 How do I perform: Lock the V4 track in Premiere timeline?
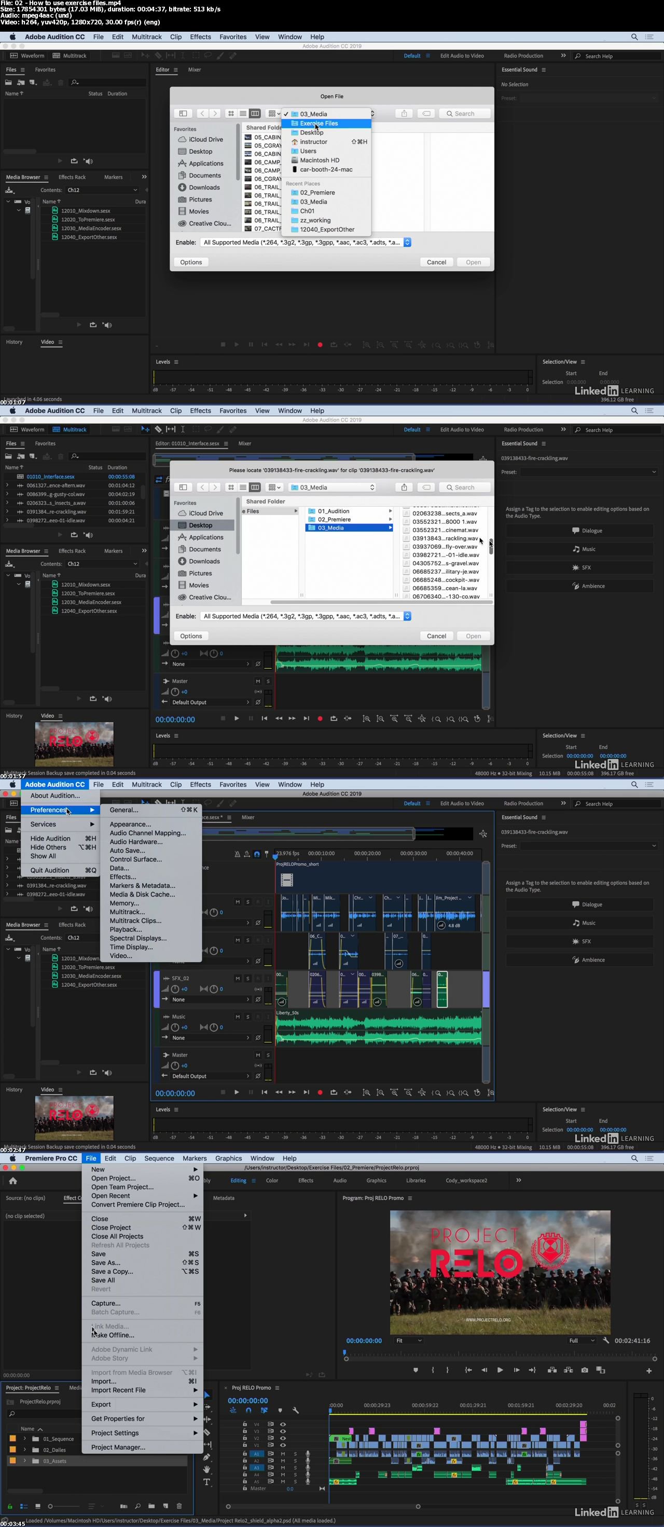pyautogui.click(x=245, y=1424)
